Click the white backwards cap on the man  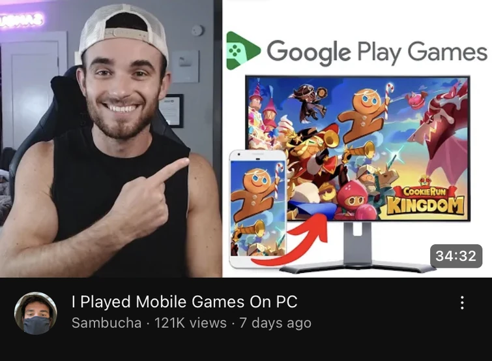[x=123, y=31]
